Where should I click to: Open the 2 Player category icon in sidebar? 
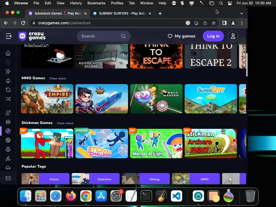coord(8,113)
